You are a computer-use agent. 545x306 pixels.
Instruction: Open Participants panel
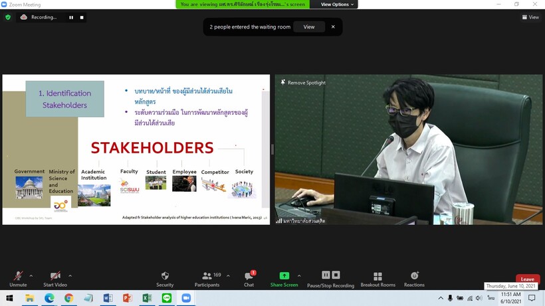point(207,279)
